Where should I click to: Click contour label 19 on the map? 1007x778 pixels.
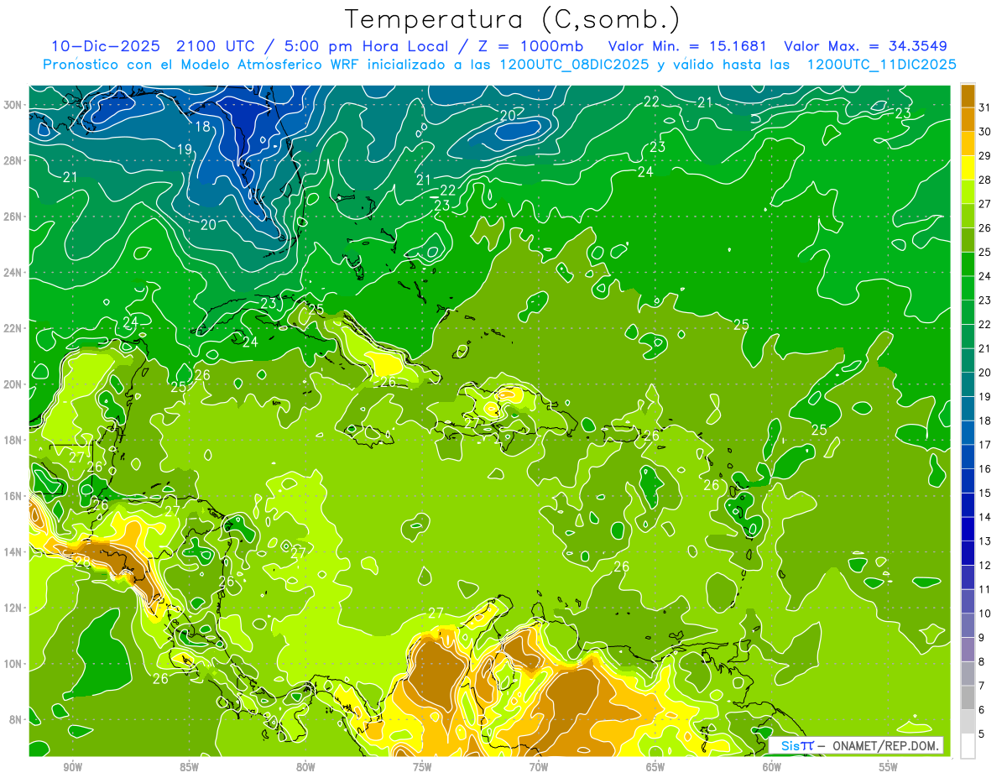[185, 149]
